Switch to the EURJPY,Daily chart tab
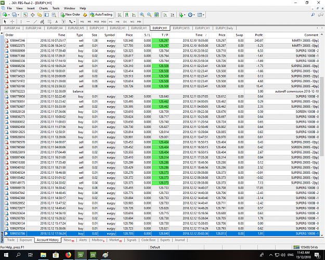The height and width of the screenshot is (260, 325). 224,28
